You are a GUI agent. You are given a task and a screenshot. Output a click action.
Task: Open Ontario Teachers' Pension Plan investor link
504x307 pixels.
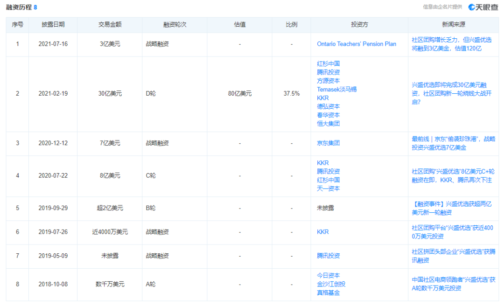[357, 44]
